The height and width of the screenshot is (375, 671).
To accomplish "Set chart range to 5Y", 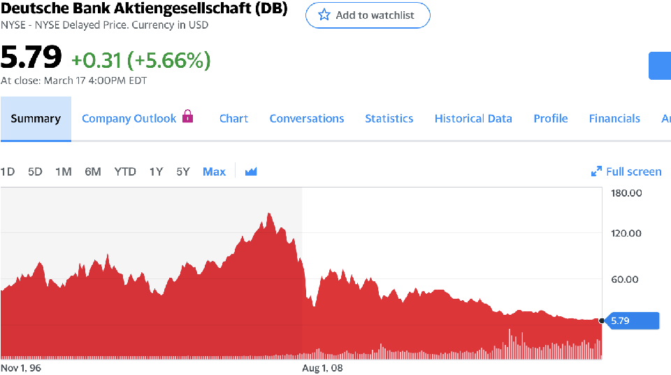I will (x=182, y=171).
